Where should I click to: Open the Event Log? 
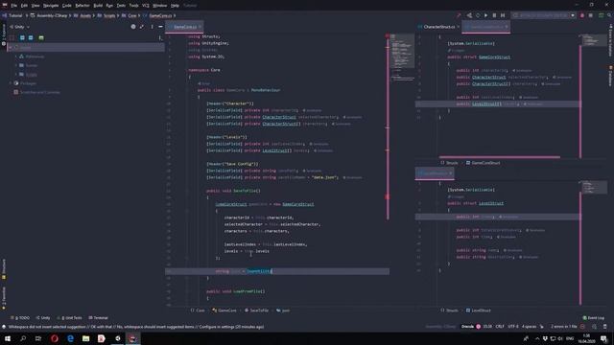pos(593,318)
